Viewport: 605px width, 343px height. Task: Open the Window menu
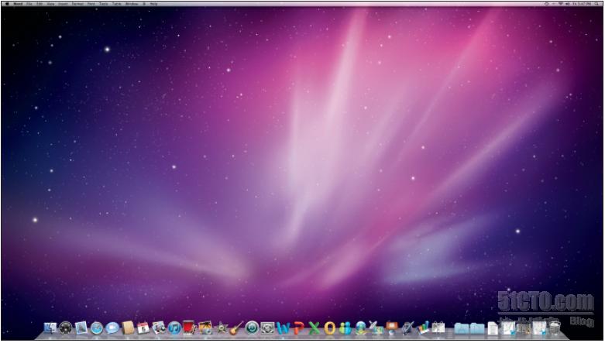[132, 4]
